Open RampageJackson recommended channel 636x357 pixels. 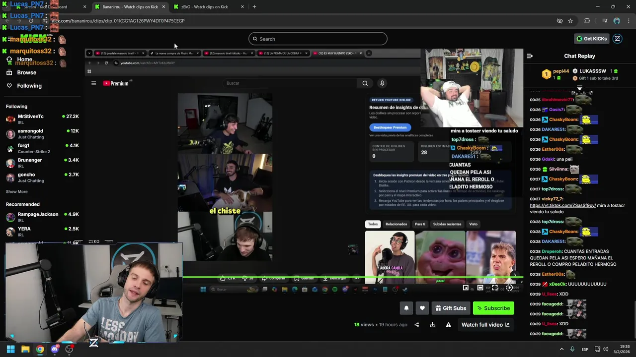click(x=42, y=217)
